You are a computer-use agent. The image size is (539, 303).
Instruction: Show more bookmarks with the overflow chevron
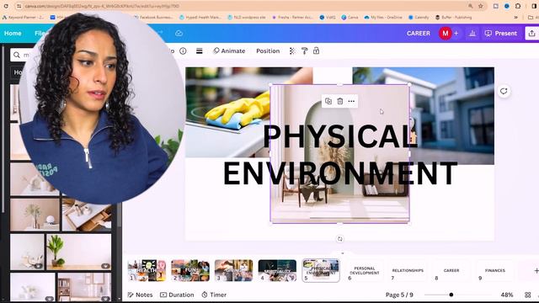pos(515,17)
